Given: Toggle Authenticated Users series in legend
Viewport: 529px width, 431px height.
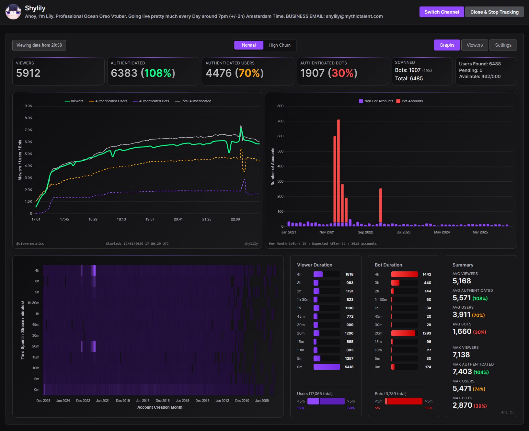Looking at the screenshot, I should point(108,101).
